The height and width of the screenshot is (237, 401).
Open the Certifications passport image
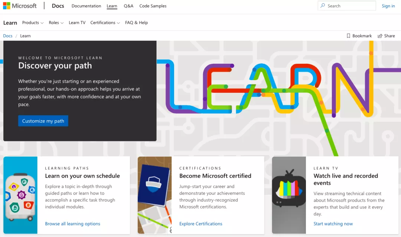[x=155, y=195]
